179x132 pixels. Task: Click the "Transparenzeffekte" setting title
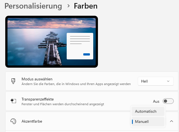coord(38,99)
